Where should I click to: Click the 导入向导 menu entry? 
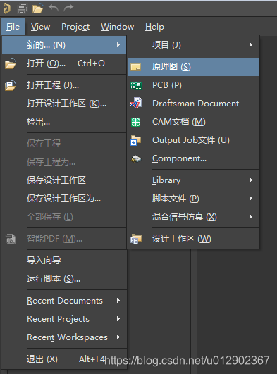click(x=64, y=260)
